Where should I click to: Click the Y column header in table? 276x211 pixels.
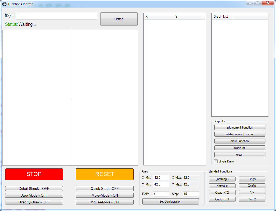[188, 17]
